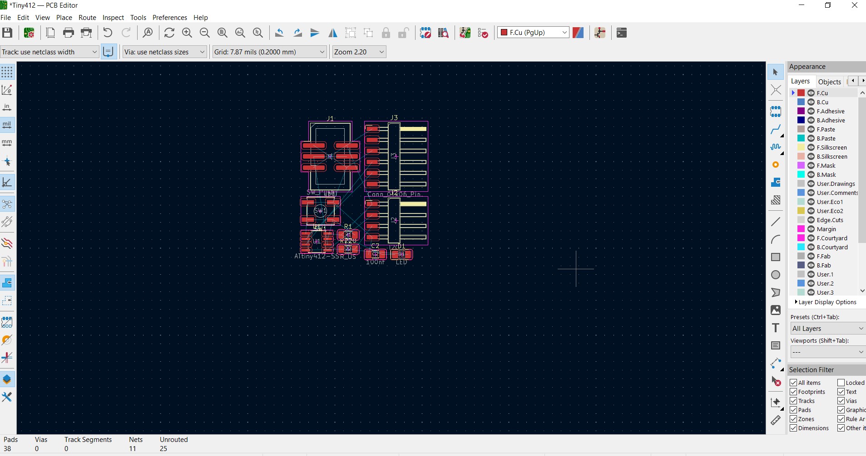The height and width of the screenshot is (456, 866).
Task: Select the Draw Rectangle tool
Action: [x=776, y=257]
